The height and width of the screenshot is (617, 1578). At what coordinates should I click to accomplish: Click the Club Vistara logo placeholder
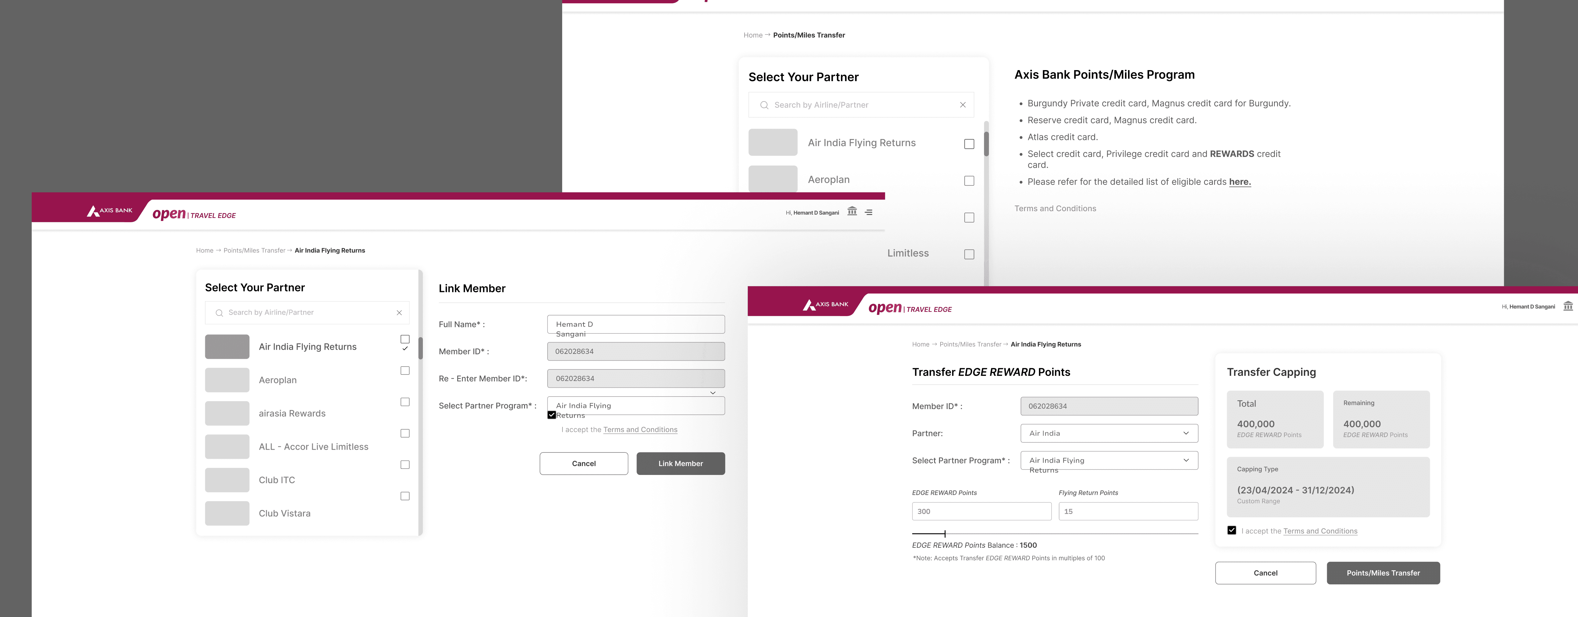click(x=227, y=513)
